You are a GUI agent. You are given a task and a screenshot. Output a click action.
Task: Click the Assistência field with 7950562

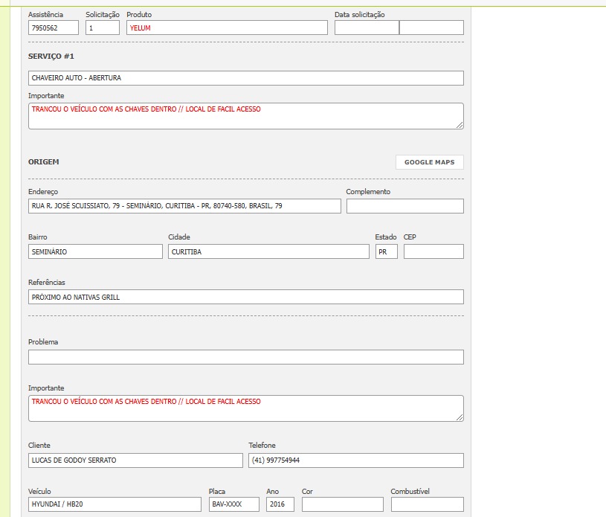pos(53,28)
